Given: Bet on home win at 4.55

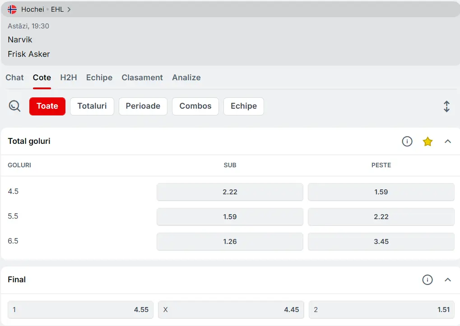Looking at the screenshot, I should (80, 310).
